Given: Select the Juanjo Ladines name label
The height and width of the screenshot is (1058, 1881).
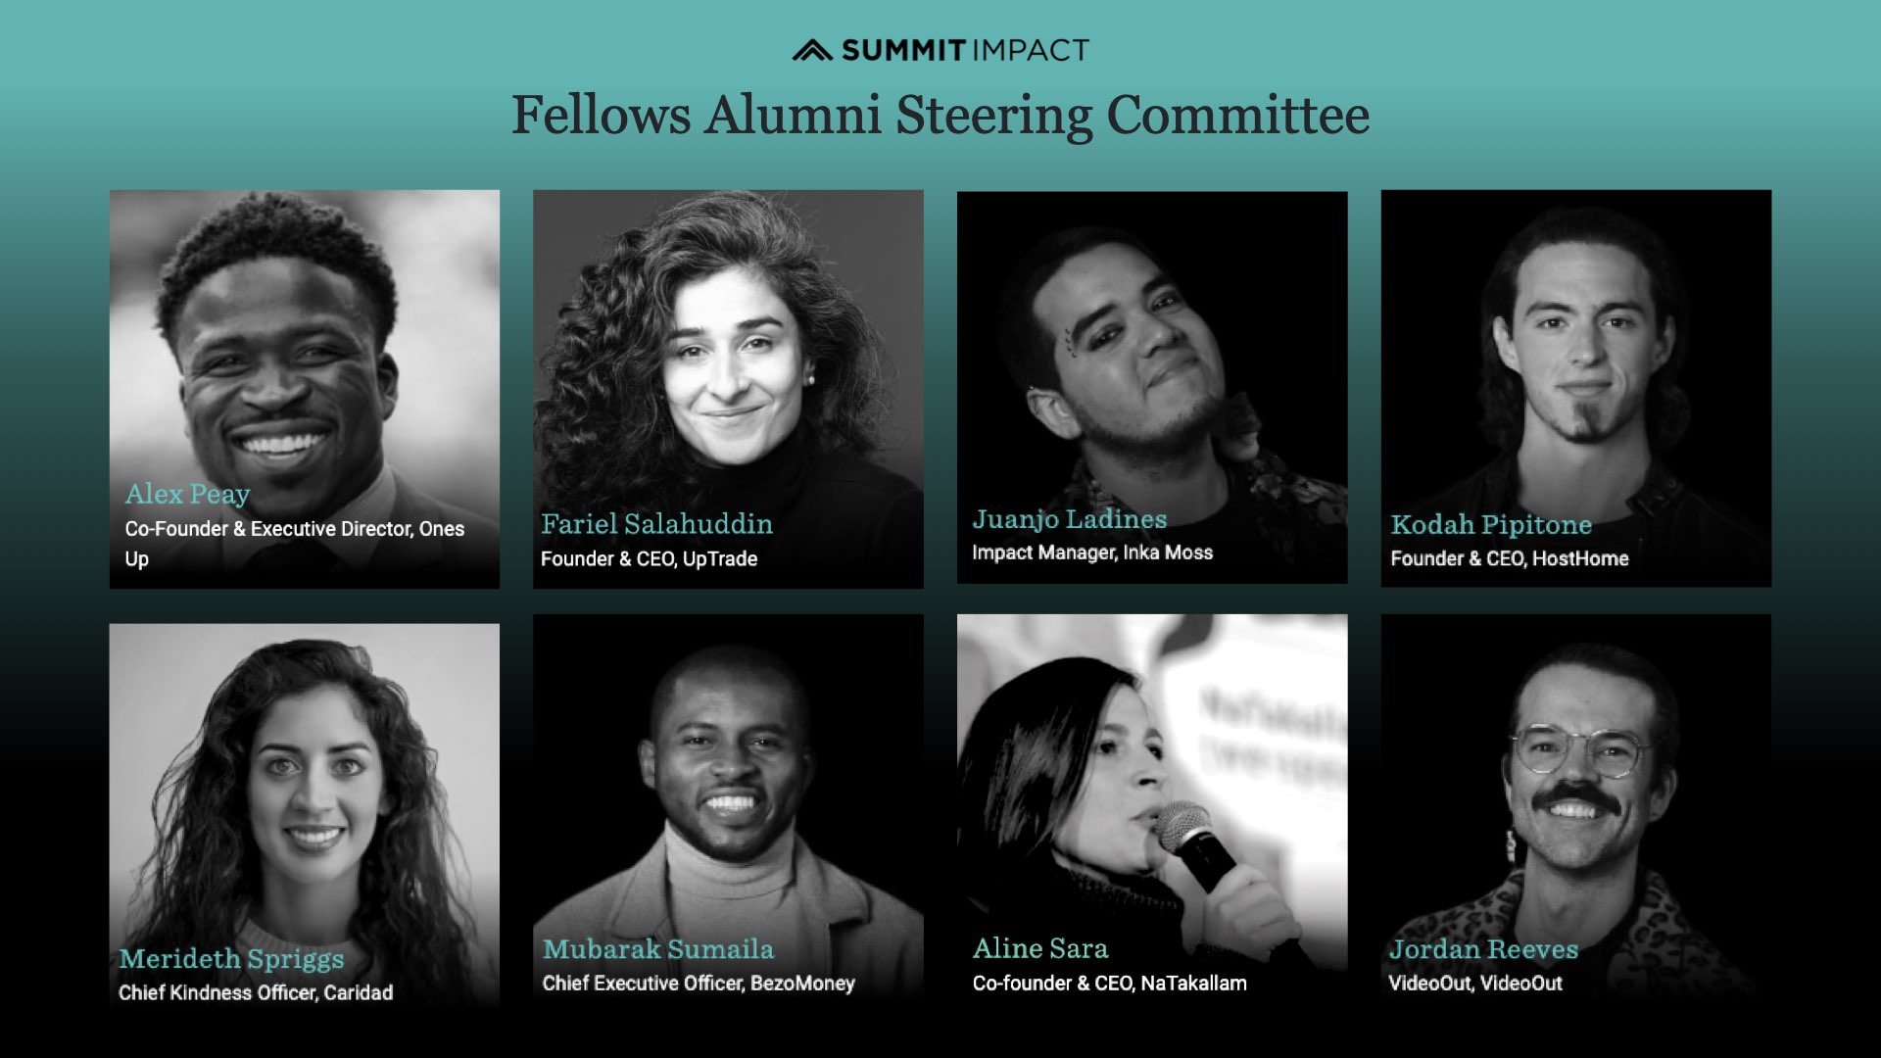Looking at the screenshot, I should pyautogui.click(x=1069, y=519).
